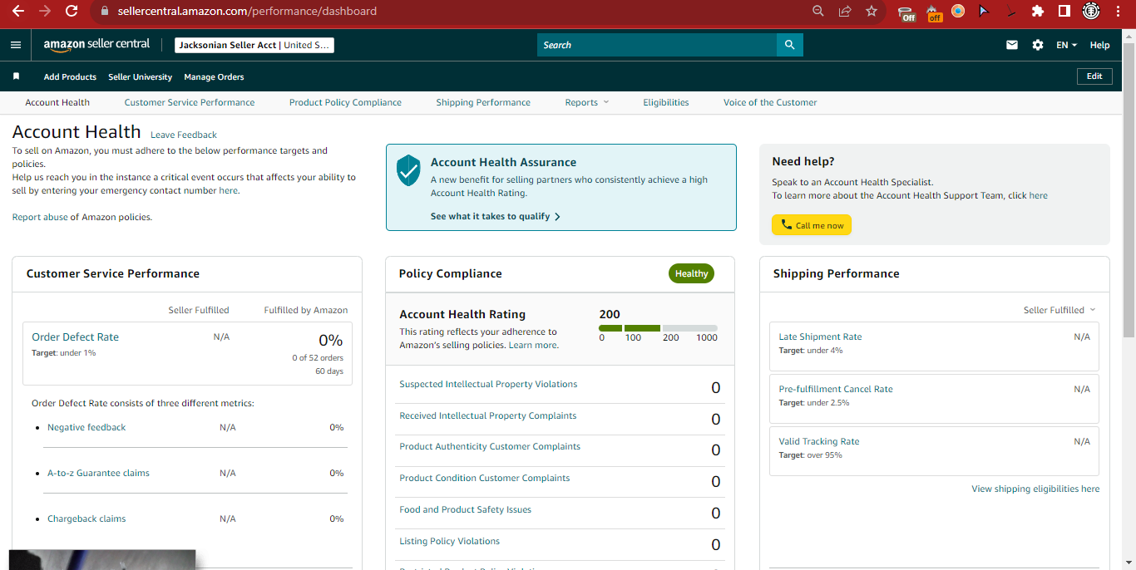Screen dimensions: 1136x570
Task: Click the browser back arrow
Action: 17,11
